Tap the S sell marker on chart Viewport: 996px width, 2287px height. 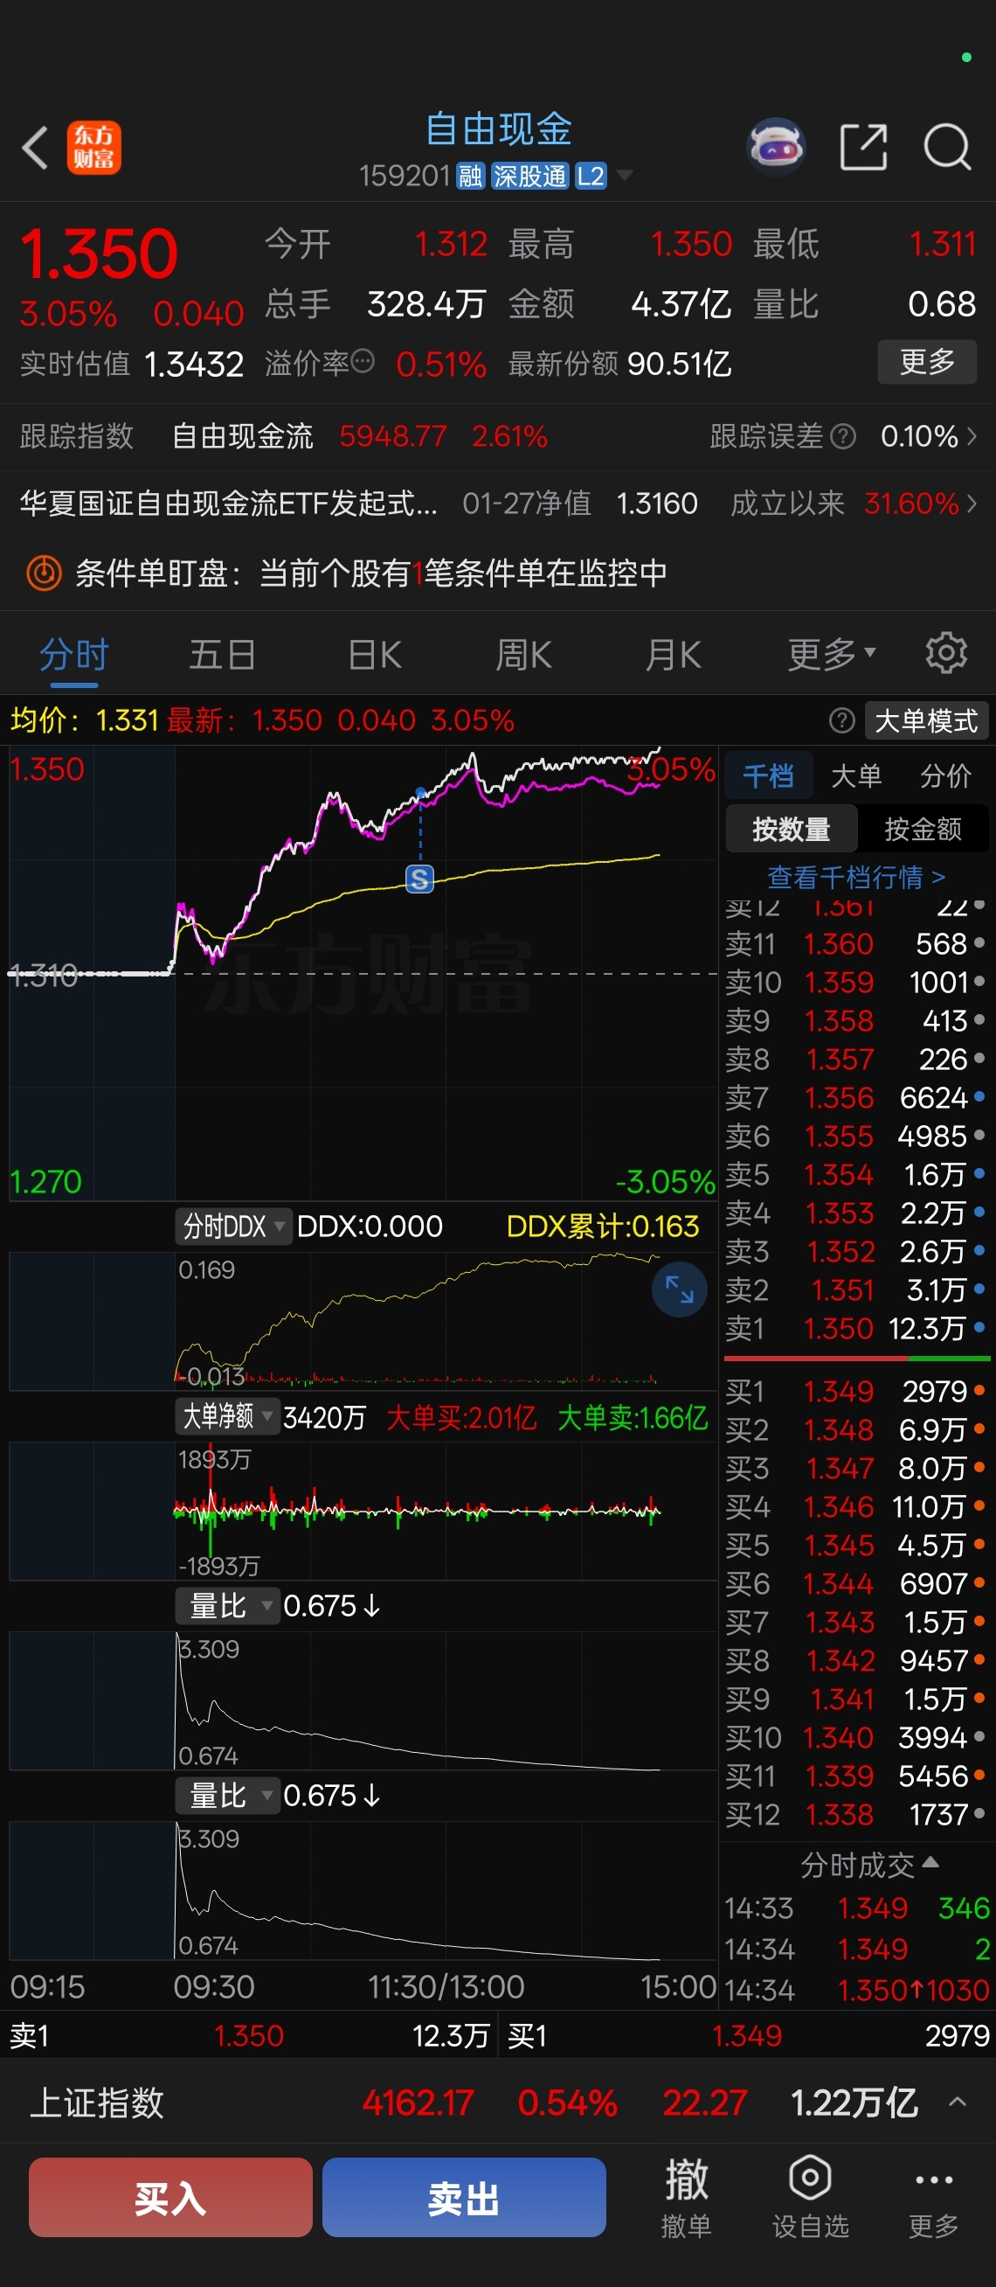[x=419, y=879]
